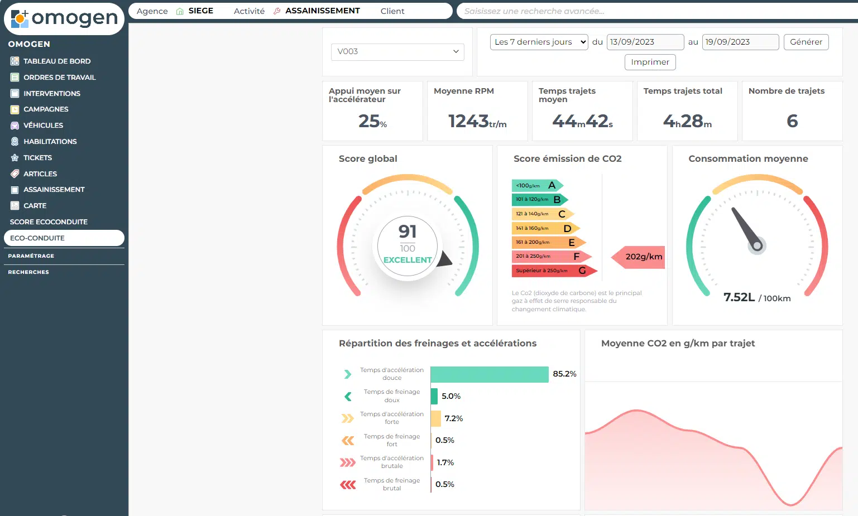This screenshot has width=858, height=516.
Task: Click the Nombre de trajets value 6
Action: coord(792,121)
